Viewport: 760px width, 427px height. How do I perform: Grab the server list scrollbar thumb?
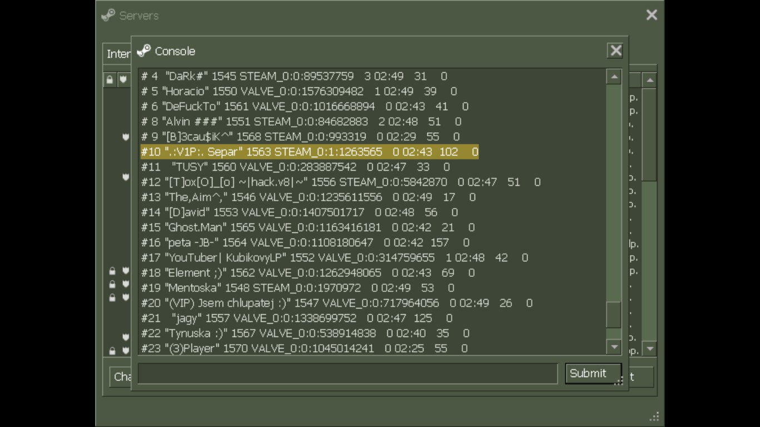tap(649, 133)
